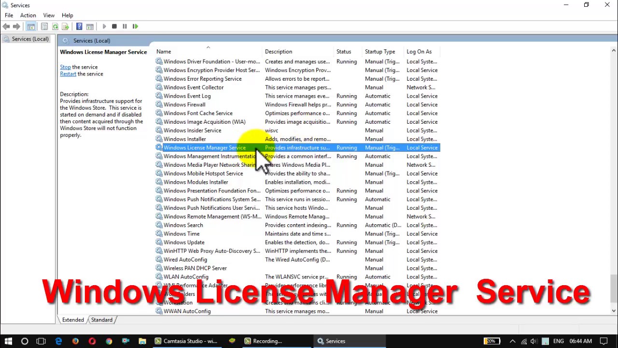Open the Help menu
The width and height of the screenshot is (618, 348).
point(68,15)
